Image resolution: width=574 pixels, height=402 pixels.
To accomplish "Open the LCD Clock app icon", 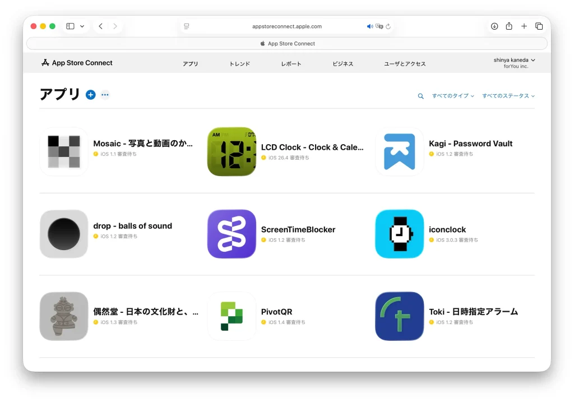I will 232,151.
